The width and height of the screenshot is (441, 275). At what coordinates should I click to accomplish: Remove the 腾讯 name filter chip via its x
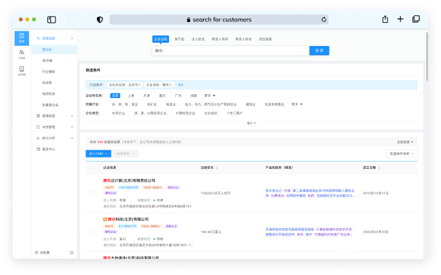pyautogui.click(x=170, y=85)
